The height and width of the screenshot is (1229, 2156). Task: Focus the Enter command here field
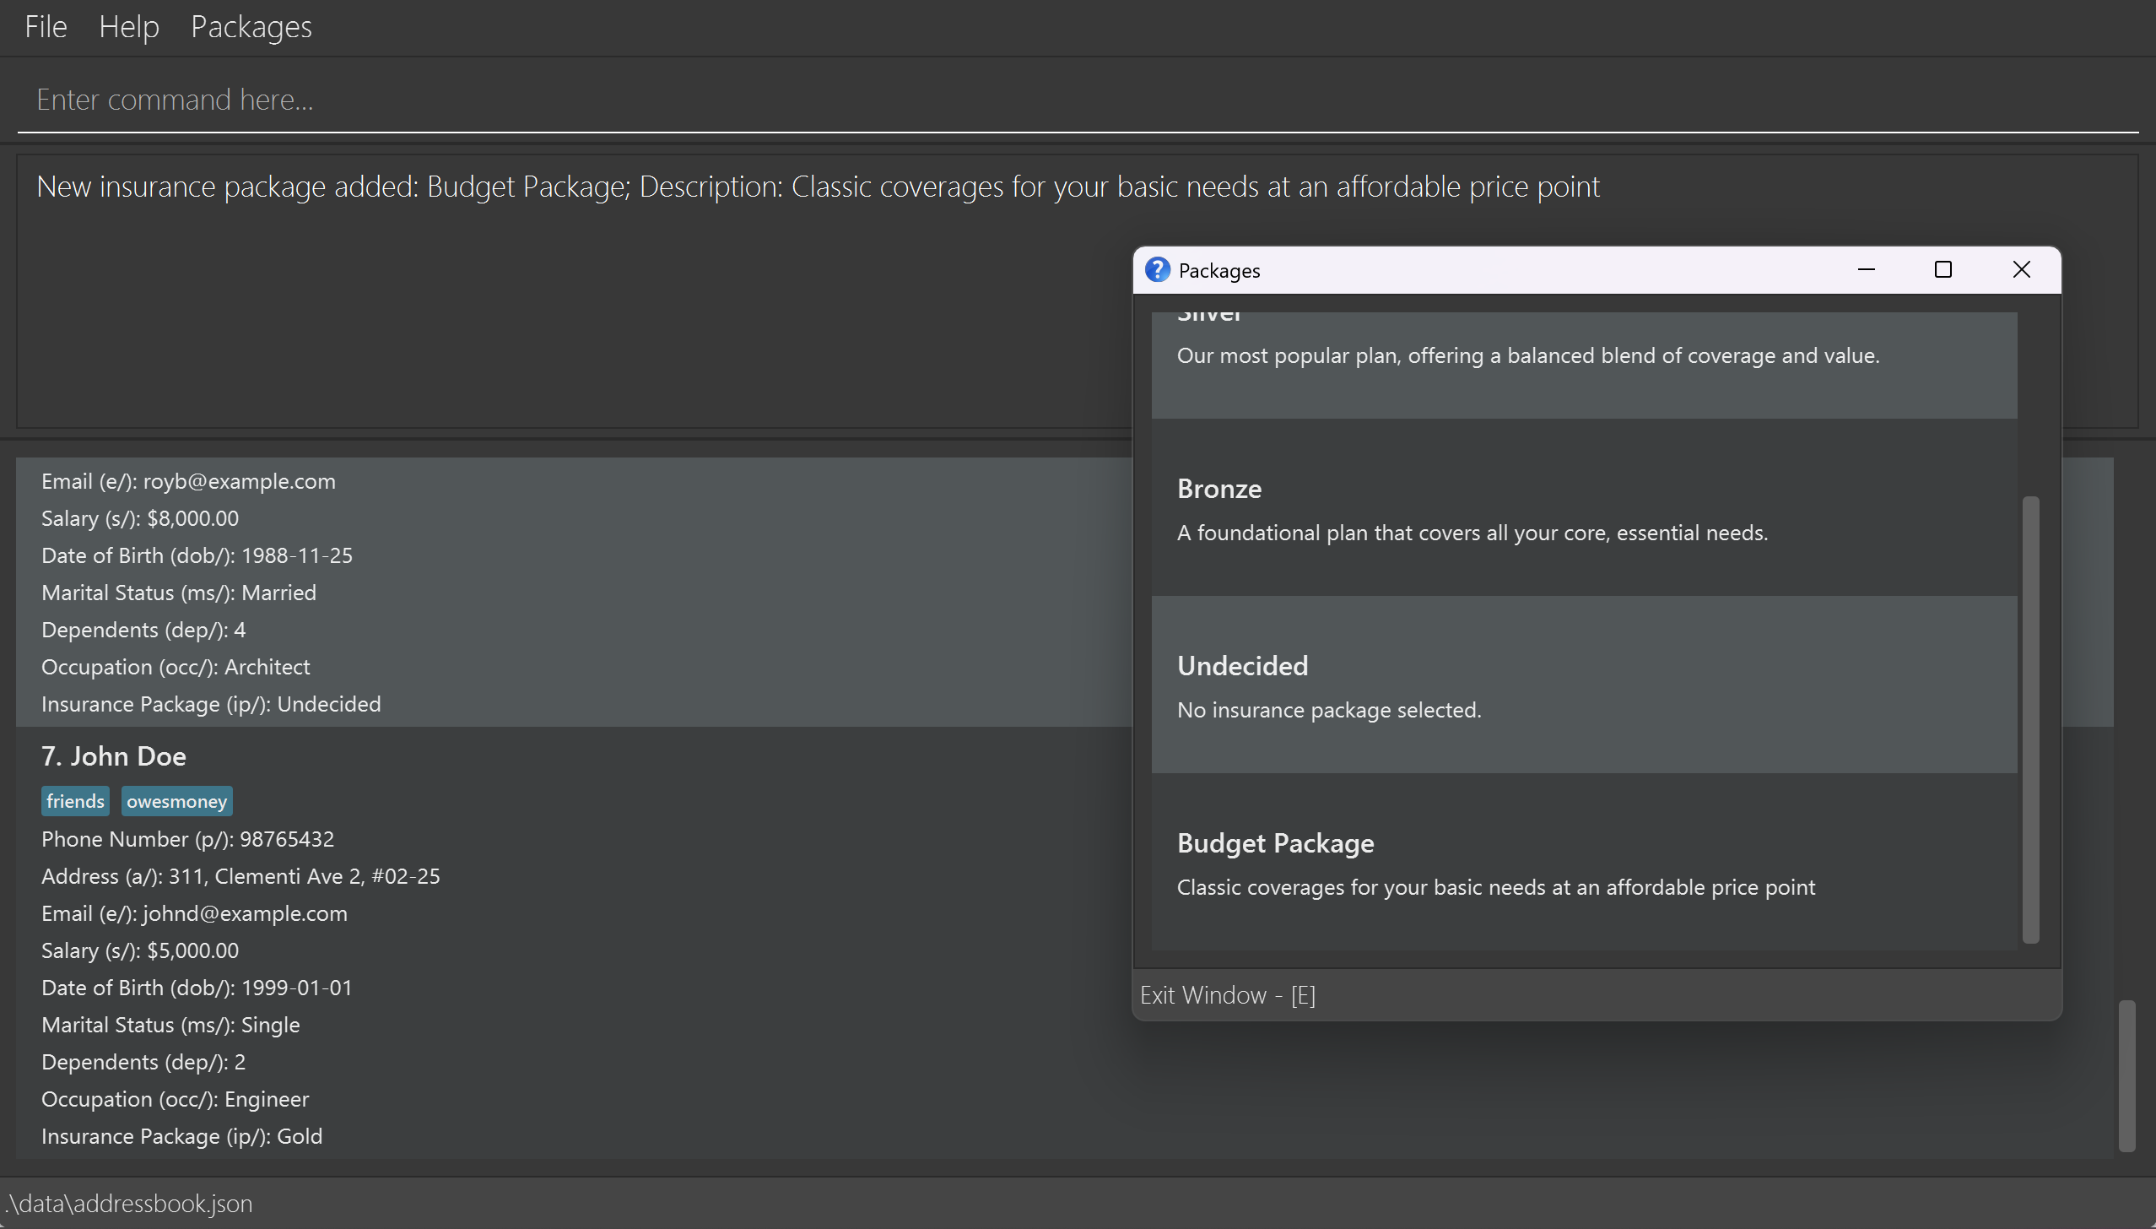point(1078,100)
